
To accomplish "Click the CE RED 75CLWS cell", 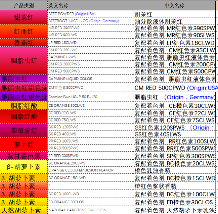I will coord(90,120).
